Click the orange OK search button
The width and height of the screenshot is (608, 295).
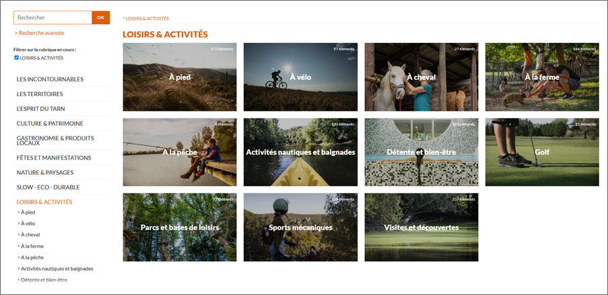click(x=101, y=17)
